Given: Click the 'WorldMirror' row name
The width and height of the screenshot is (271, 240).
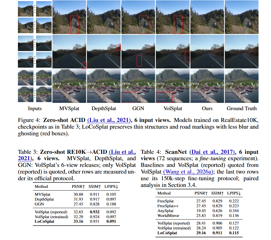Looking at the screenshot, I should click(168, 216).
